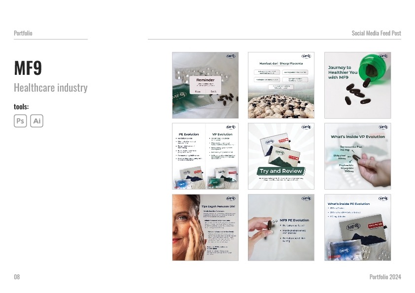The image size is (415, 293).
Task: Click MF9 logo on Sheep Placenta post
Action: [x=307, y=56]
